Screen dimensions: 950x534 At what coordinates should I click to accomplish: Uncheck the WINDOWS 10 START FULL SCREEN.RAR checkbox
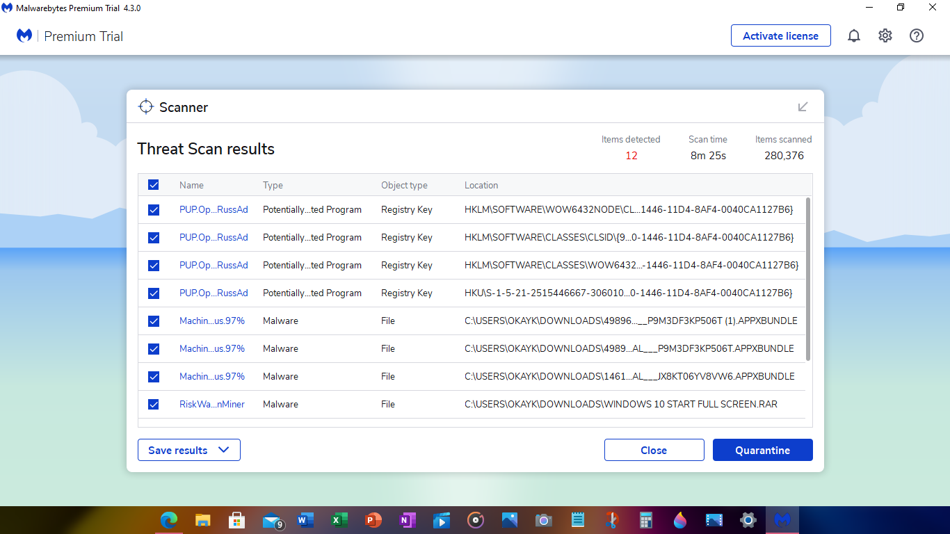point(154,405)
